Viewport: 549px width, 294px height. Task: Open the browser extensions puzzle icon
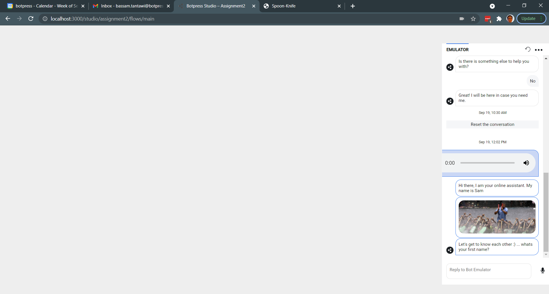coord(499,19)
